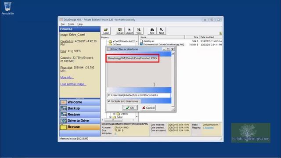
Task: Select Drive to Drive in sidebar
Action: [x=80, y=121]
